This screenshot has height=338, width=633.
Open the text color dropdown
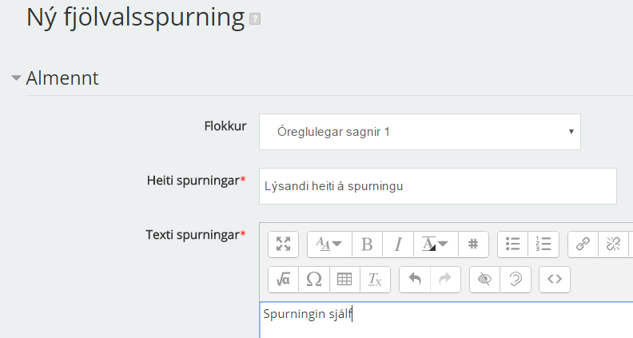pyautogui.click(x=436, y=245)
